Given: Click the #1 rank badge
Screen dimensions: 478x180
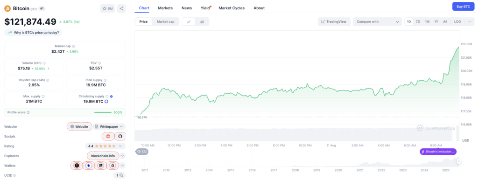Looking at the screenshot, I should pyautogui.click(x=42, y=8).
